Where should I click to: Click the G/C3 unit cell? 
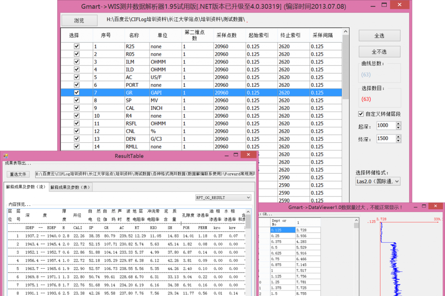(x=166, y=139)
